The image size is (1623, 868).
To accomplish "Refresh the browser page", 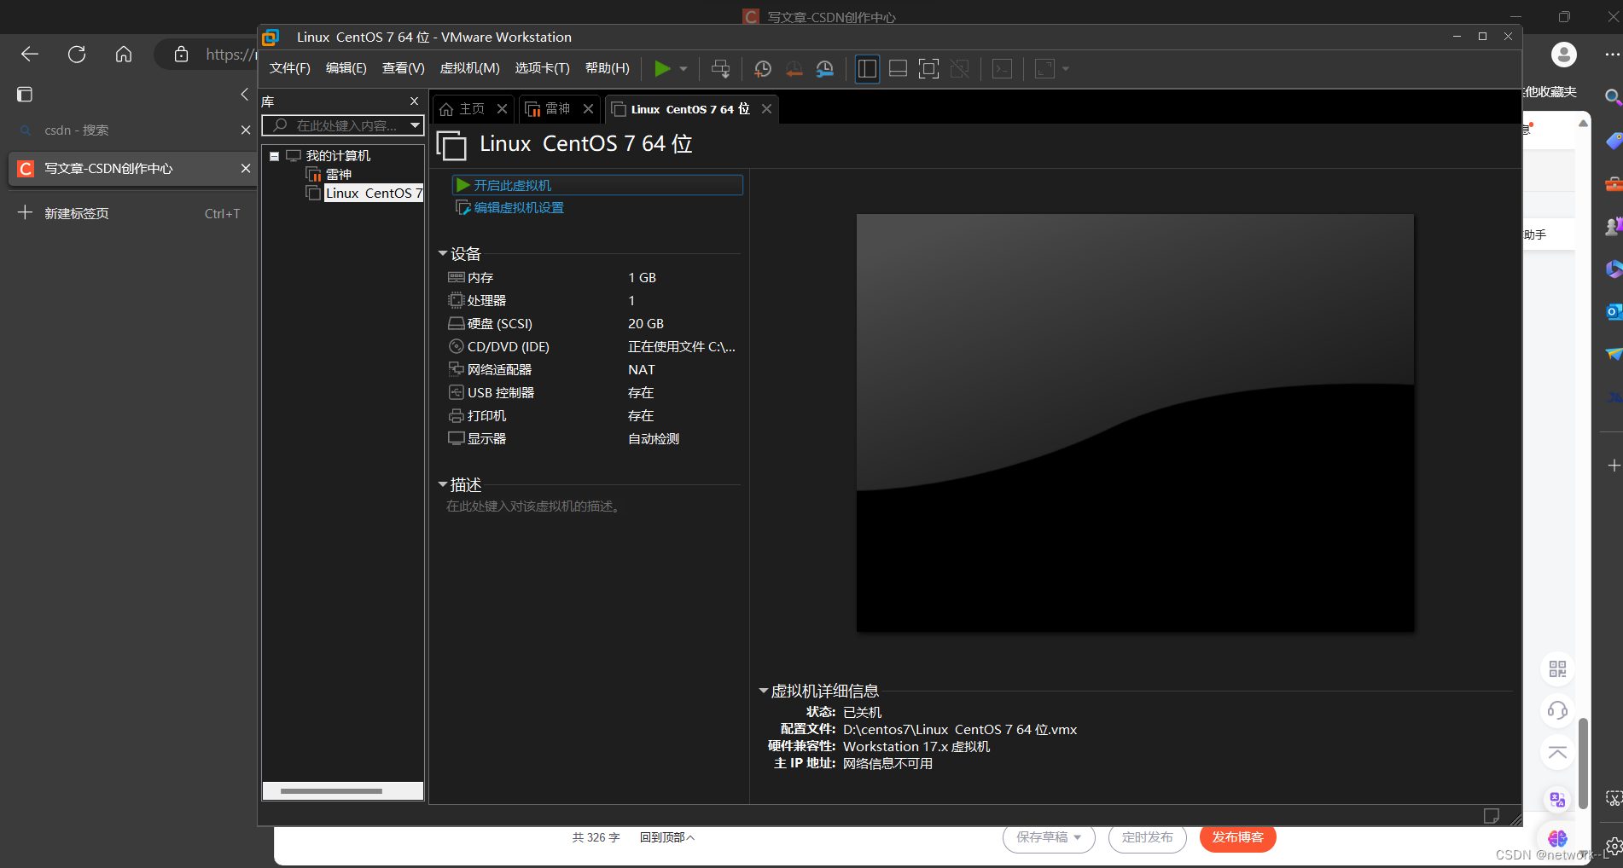I will click(77, 55).
